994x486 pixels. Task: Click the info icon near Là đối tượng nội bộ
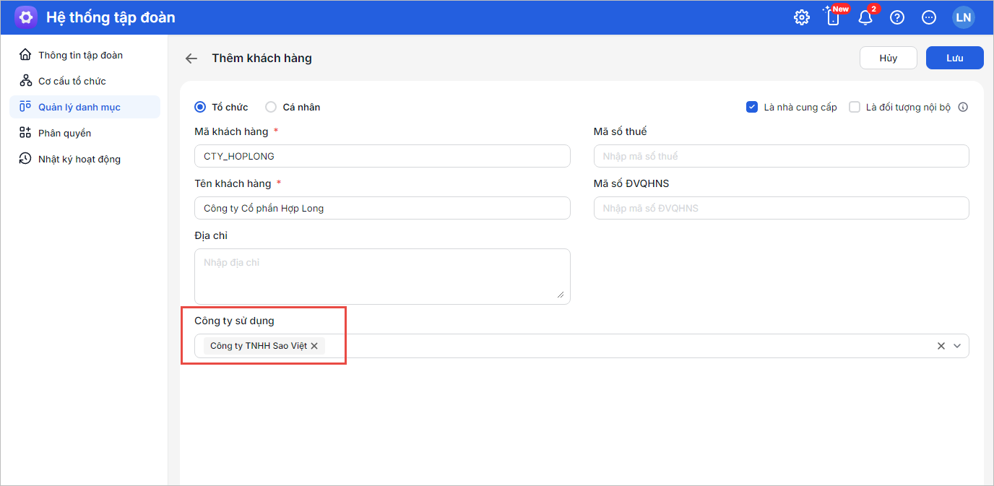click(x=962, y=107)
